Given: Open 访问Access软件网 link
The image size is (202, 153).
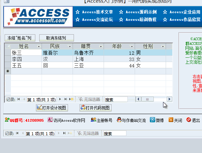Looking at the screenshot, I should point(66,120).
